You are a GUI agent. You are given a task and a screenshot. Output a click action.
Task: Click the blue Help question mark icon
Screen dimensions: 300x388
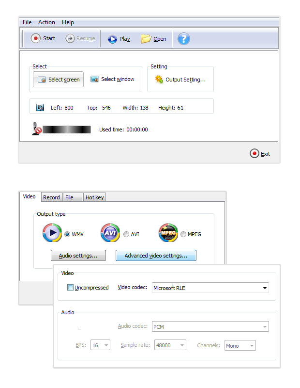184,39
